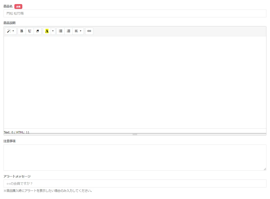
Task: Focus the 商品名 input field
Action: click(x=135, y=13)
